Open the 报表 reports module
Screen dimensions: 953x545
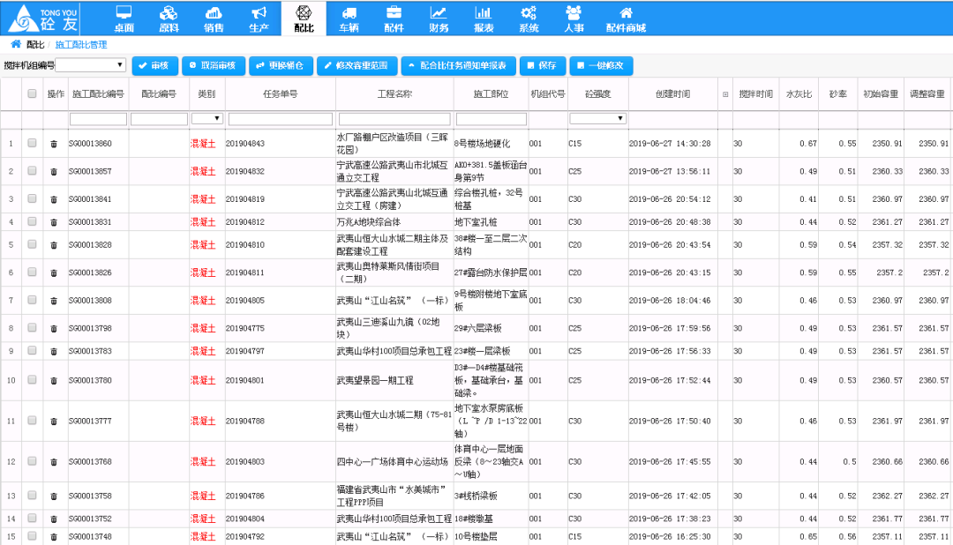(x=484, y=19)
